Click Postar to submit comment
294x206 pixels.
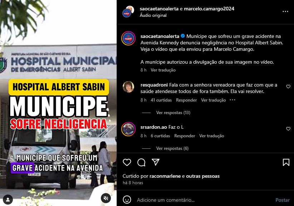(283, 200)
